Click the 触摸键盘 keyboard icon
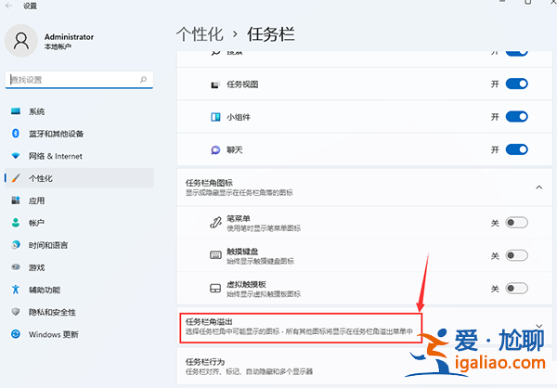 [x=215, y=255]
